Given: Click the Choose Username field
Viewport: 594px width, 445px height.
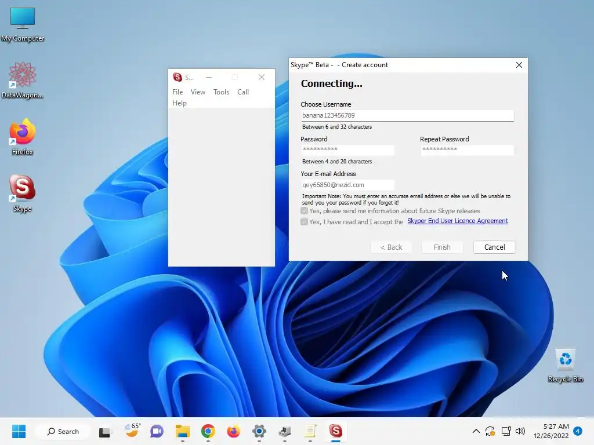Looking at the screenshot, I should pyautogui.click(x=407, y=115).
